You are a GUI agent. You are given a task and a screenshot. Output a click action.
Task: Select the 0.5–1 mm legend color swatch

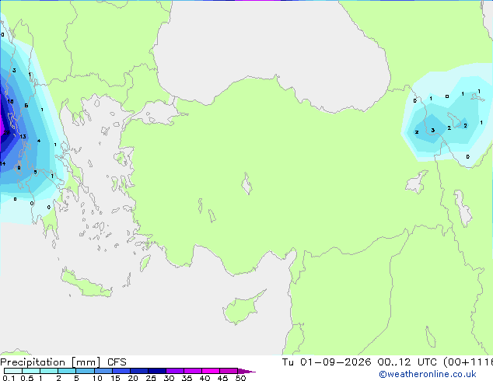[31, 371]
